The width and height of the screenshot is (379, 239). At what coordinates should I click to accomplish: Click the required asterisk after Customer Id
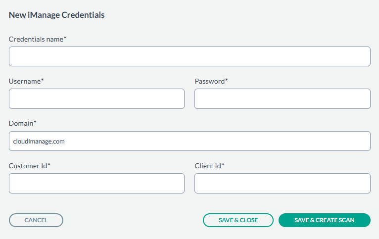[x=49, y=165]
